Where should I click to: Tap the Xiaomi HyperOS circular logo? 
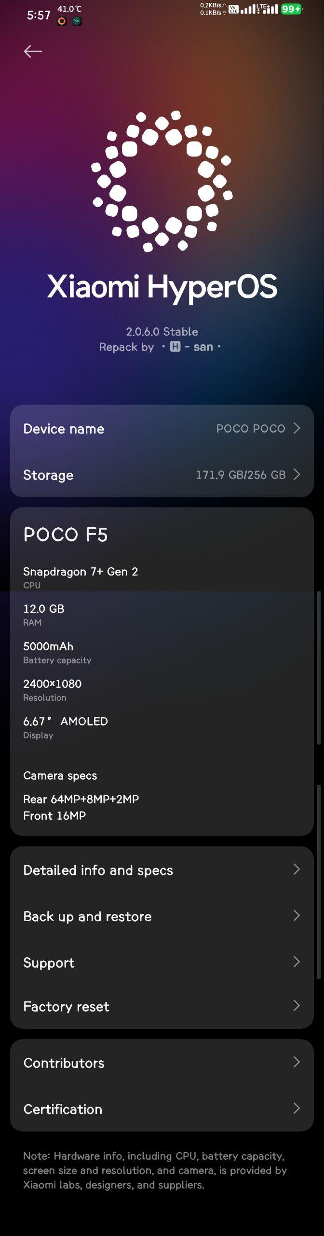162,181
